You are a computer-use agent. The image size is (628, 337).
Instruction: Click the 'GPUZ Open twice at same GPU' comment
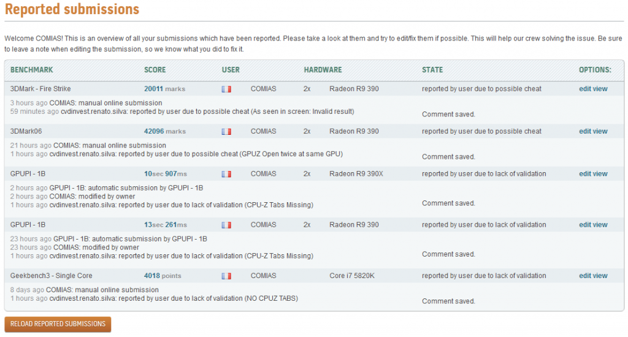coord(177,154)
